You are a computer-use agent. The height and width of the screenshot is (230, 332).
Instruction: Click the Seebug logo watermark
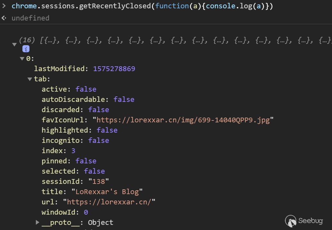(x=304, y=221)
